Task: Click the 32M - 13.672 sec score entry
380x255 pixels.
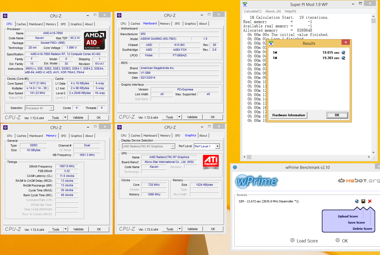Action: click(268, 201)
